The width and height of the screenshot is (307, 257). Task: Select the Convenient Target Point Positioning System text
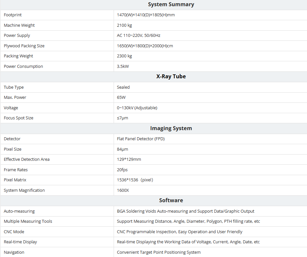[159, 252]
